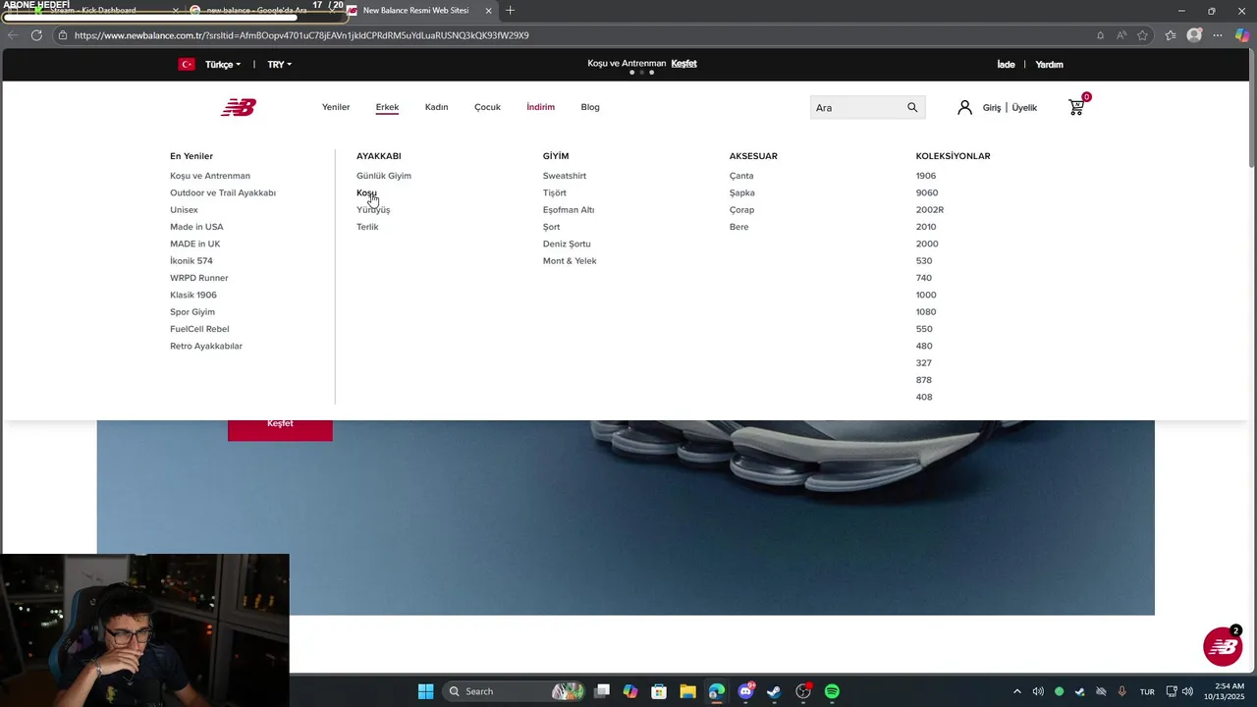Click the İade link

coord(1006,65)
